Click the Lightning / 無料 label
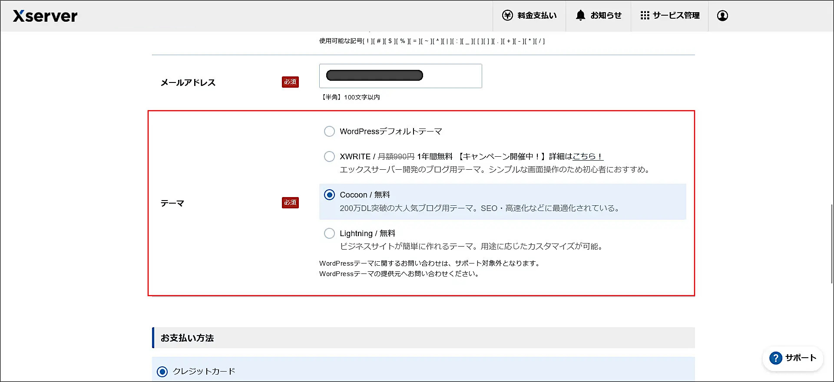 tap(367, 234)
